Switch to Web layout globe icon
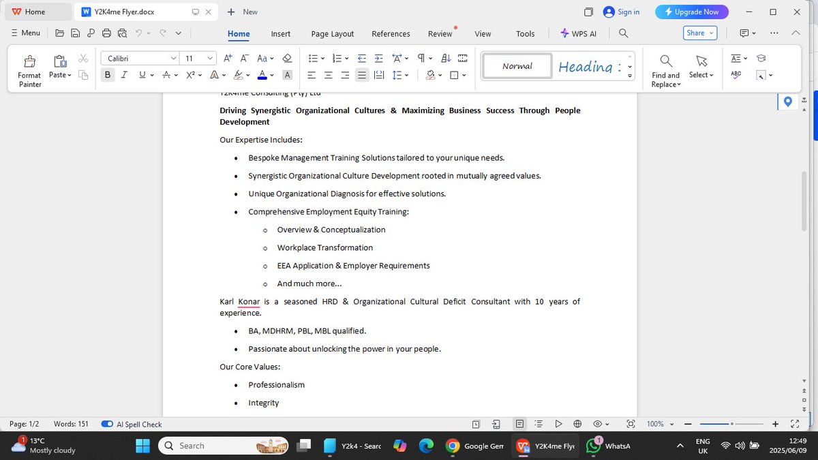Image resolution: width=818 pixels, height=460 pixels. click(x=577, y=424)
